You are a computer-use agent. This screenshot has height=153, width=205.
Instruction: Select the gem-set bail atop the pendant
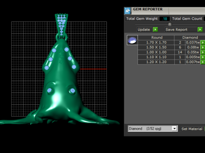click(61, 25)
